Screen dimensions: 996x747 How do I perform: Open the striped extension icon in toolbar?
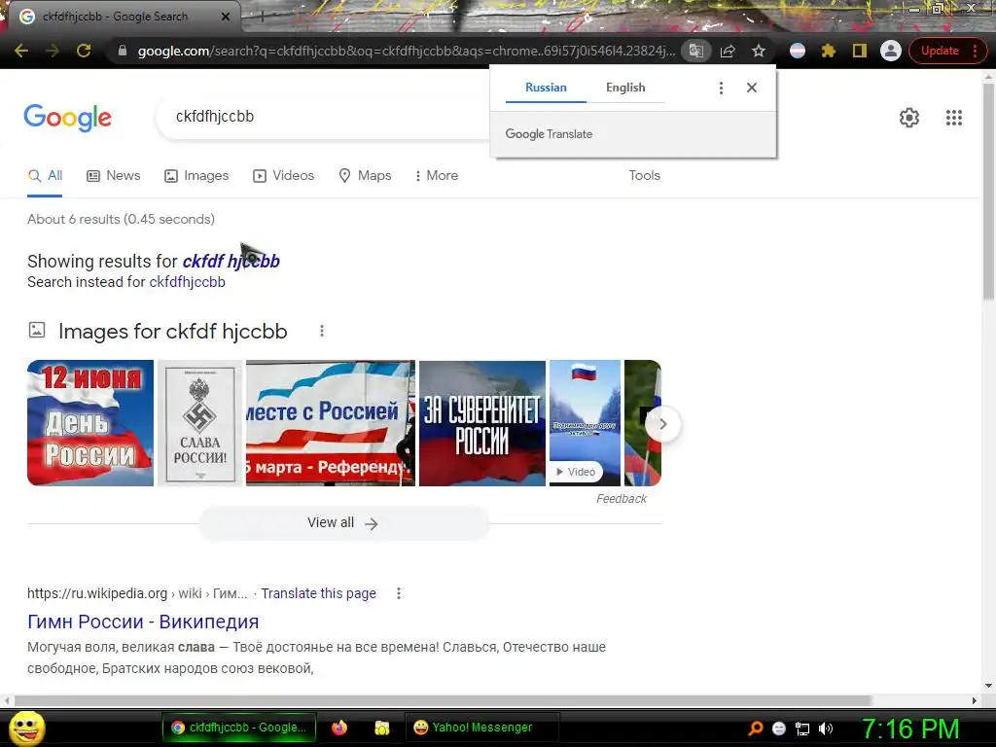(798, 51)
